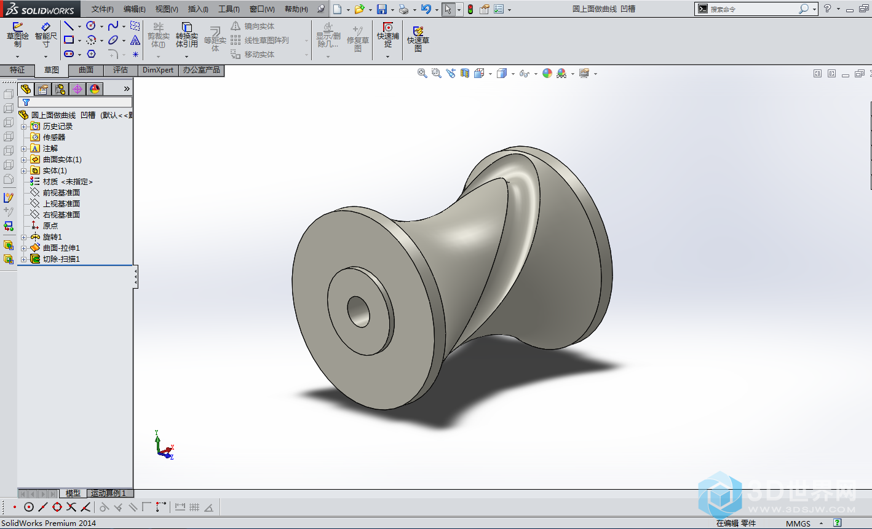Click the 草图绘制 sketch tool
Screen dimensions: 872x529
tap(17, 35)
